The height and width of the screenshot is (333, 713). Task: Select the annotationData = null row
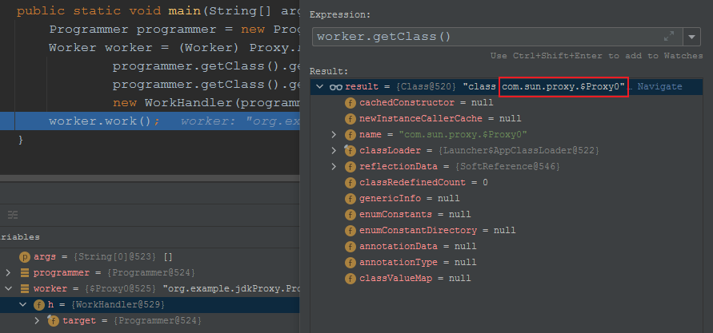[x=507, y=246]
